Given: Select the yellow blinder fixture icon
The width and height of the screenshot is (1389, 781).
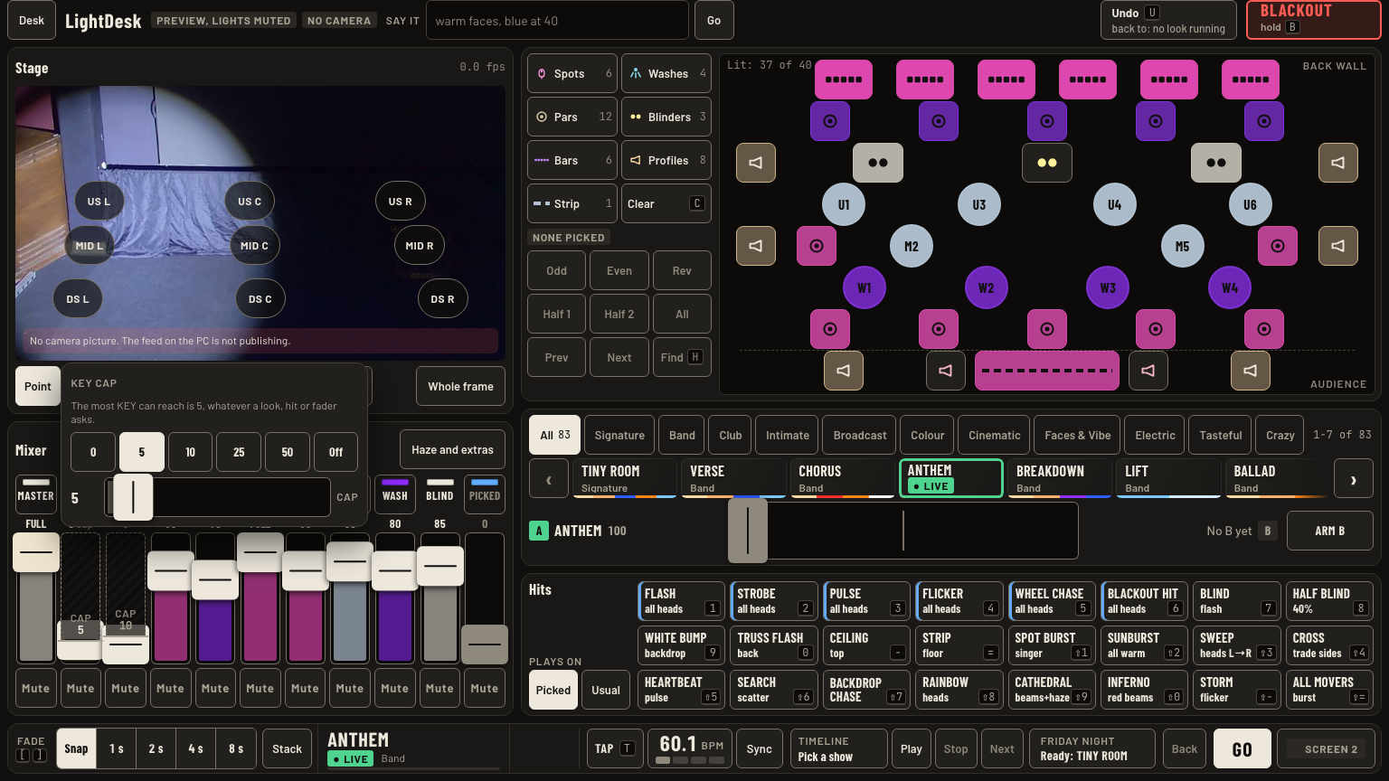Looking at the screenshot, I should click(1047, 163).
